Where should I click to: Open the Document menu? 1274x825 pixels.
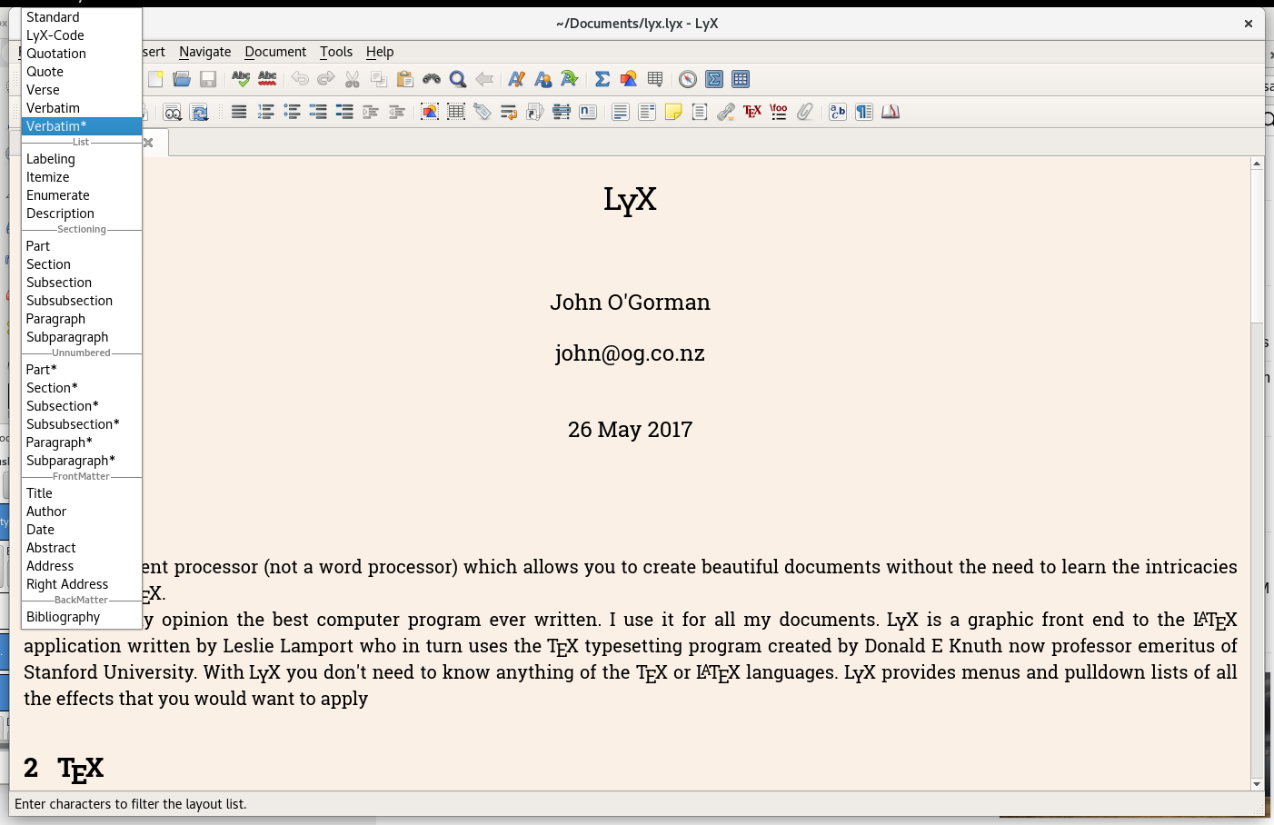pyautogui.click(x=275, y=52)
